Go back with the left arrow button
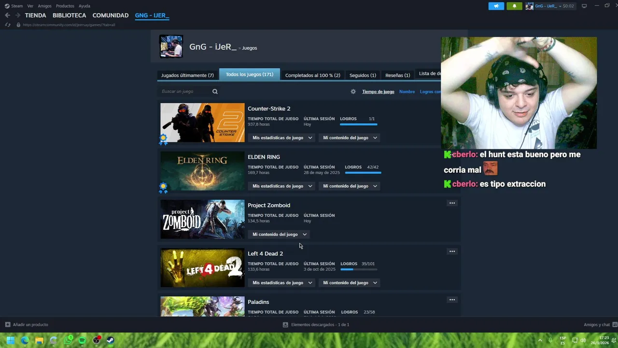 click(7, 15)
